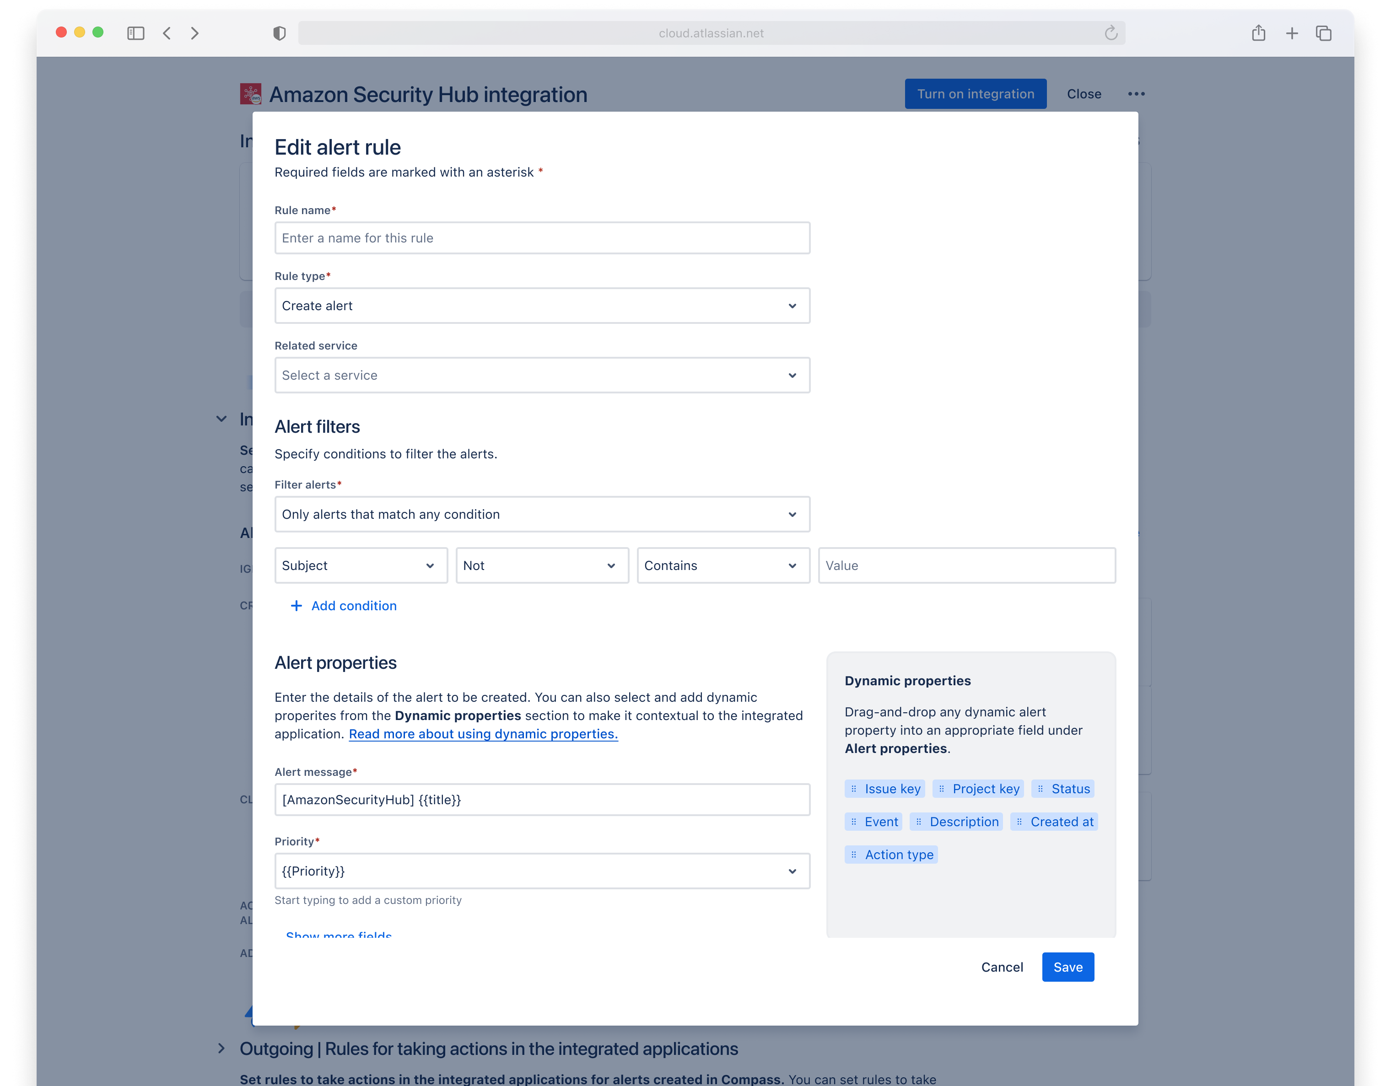This screenshot has height=1086, width=1391.
Task: Show the tab overview icon
Action: 1324,33
